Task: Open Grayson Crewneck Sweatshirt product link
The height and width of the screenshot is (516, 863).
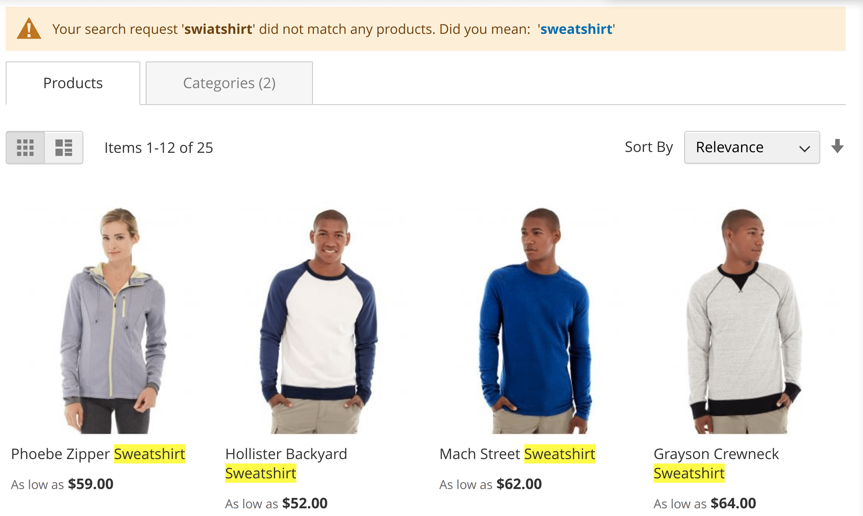Action: coord(716,463)
